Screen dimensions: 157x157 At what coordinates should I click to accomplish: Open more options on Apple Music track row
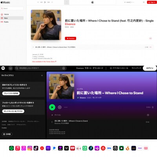tap(151, 47)
